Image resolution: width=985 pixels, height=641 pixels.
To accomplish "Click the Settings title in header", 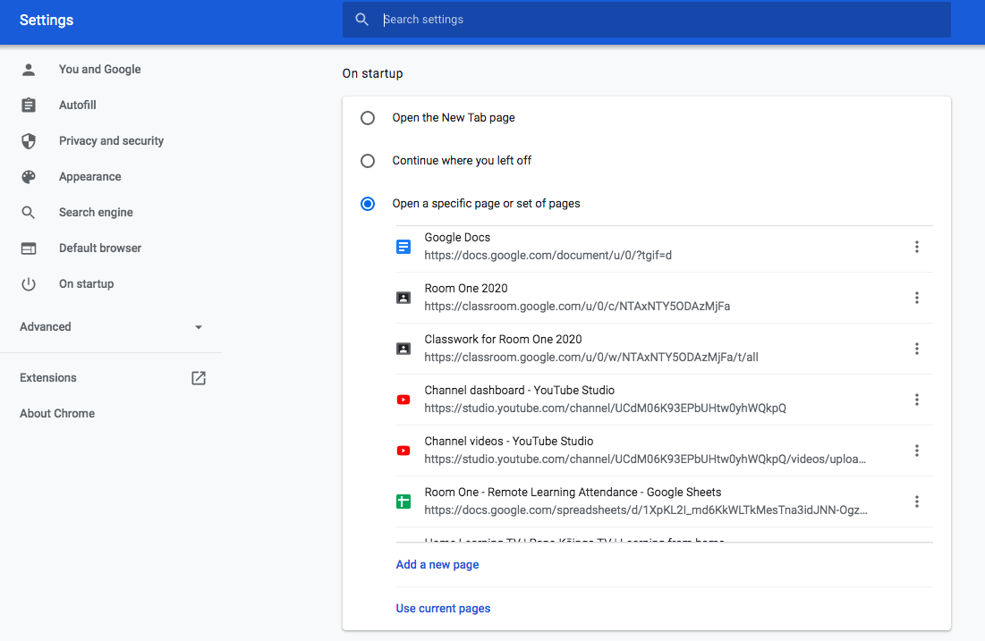I will 47,20.
